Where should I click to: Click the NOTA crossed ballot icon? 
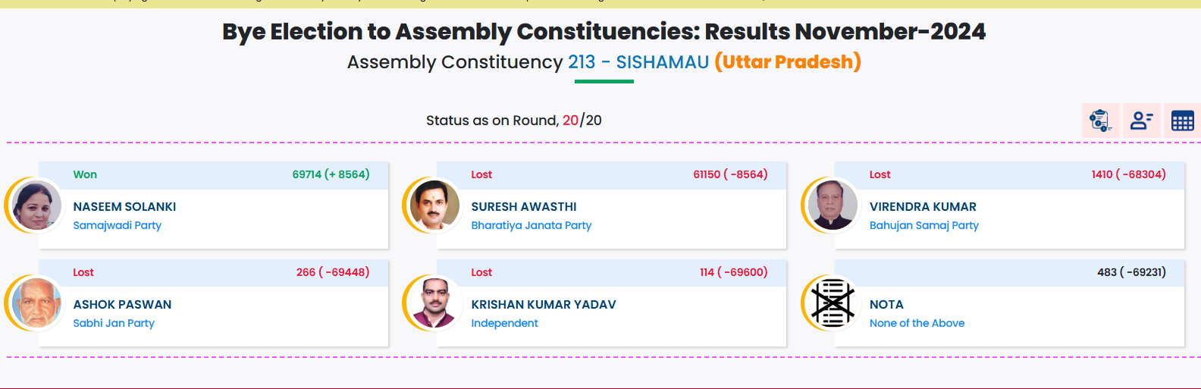[x=833, y=303]
